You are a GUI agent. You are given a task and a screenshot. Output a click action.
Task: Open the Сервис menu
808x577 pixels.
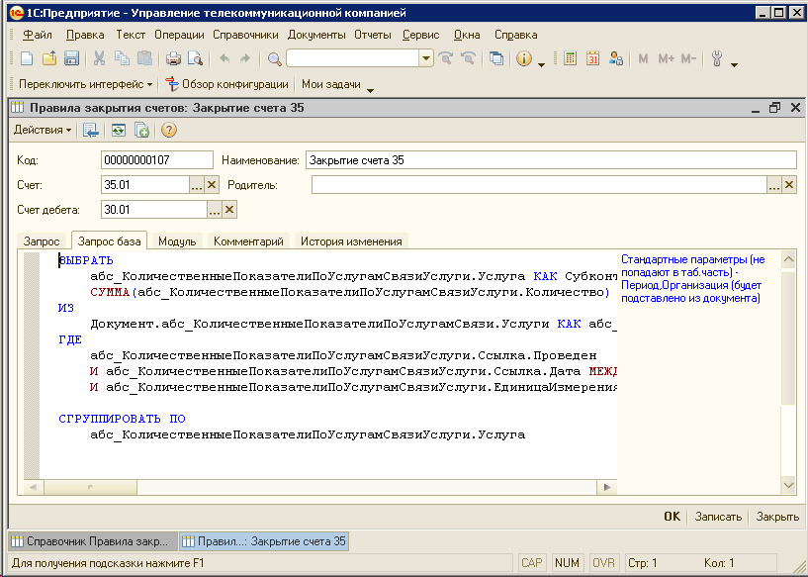(x=420, y=35)
